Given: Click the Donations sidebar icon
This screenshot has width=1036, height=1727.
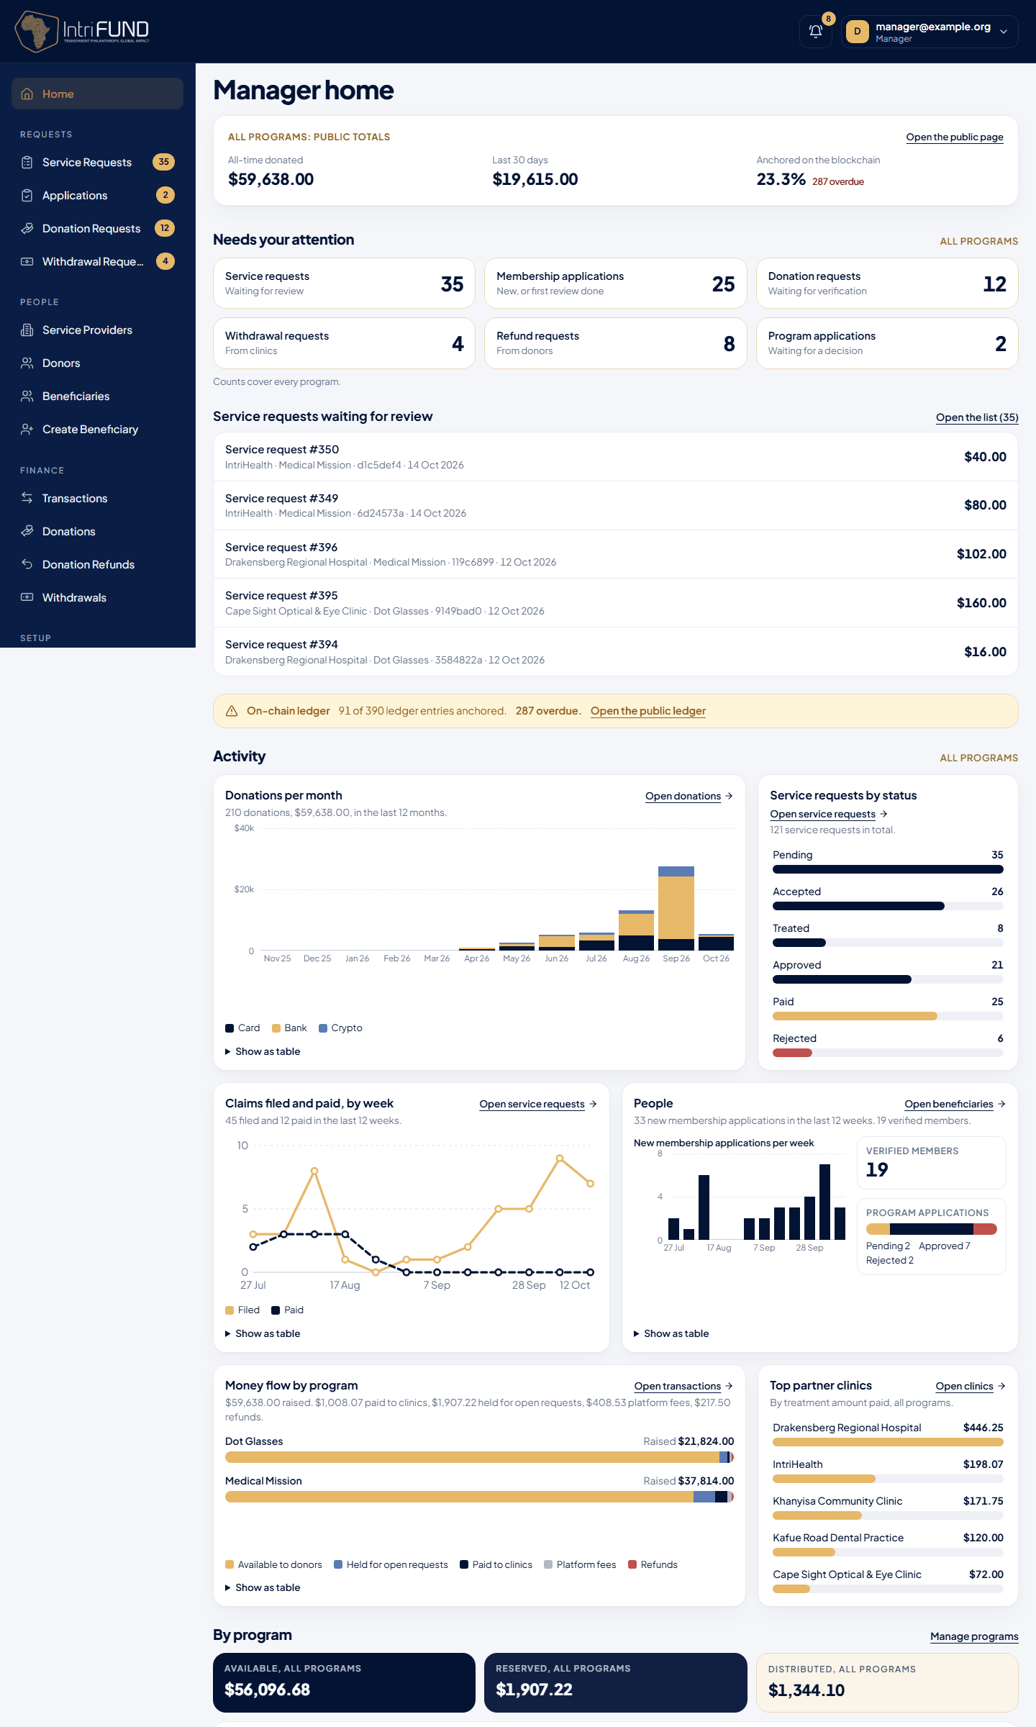Looking at the screenshot, I should (x=27, y=531).
